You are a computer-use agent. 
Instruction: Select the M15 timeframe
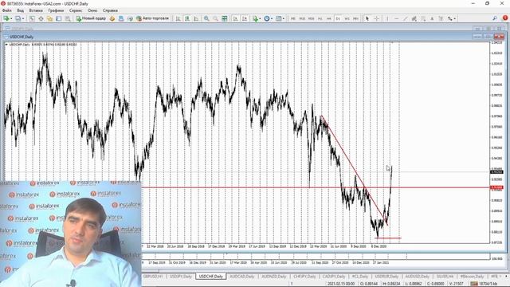pos(302,18)
